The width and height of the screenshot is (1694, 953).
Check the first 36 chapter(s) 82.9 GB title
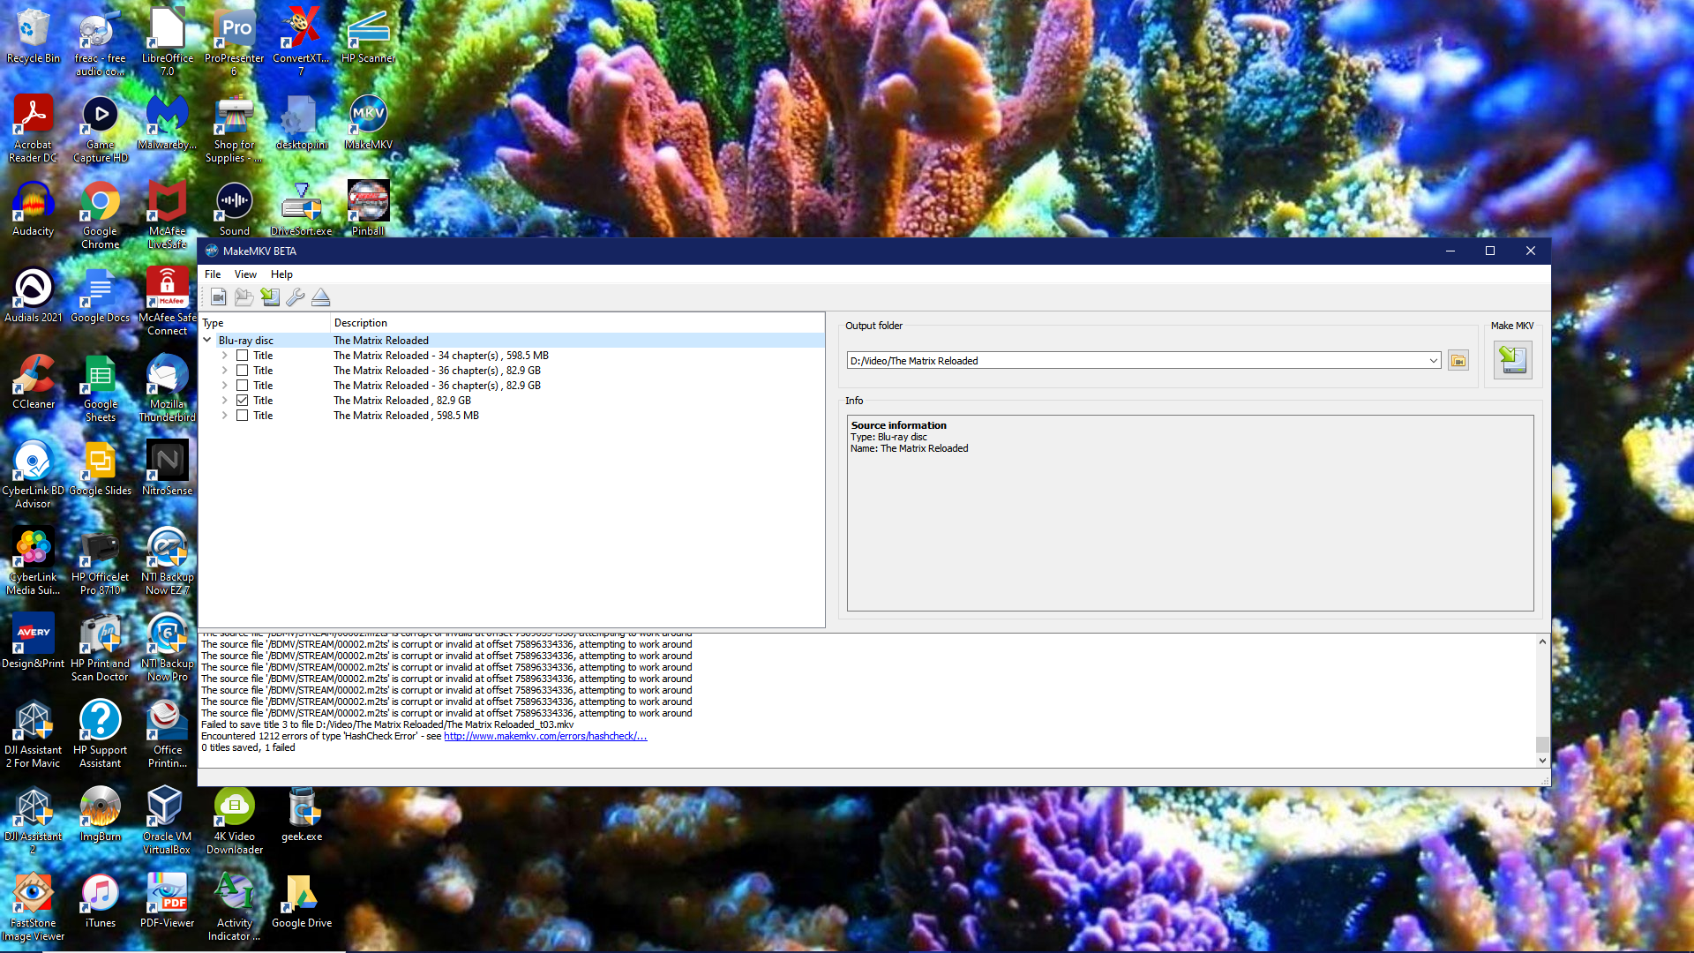[242, 371]
